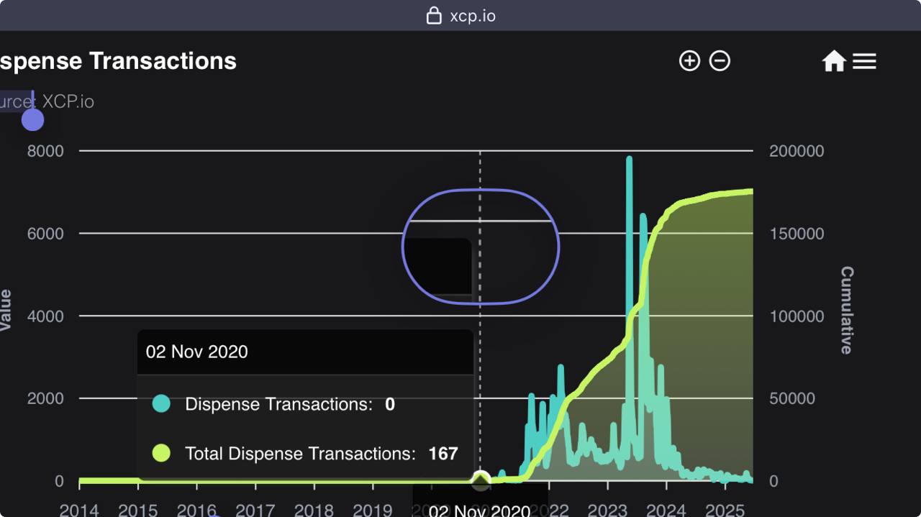Image resolution: width=921 pixels, height=517 pixels.
Task: Click the zoom in plus icon
Action: click(689, 61)
